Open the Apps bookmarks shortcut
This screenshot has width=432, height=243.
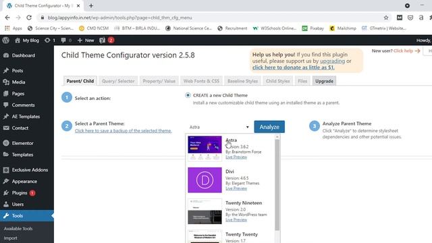[x=13, y=28]
